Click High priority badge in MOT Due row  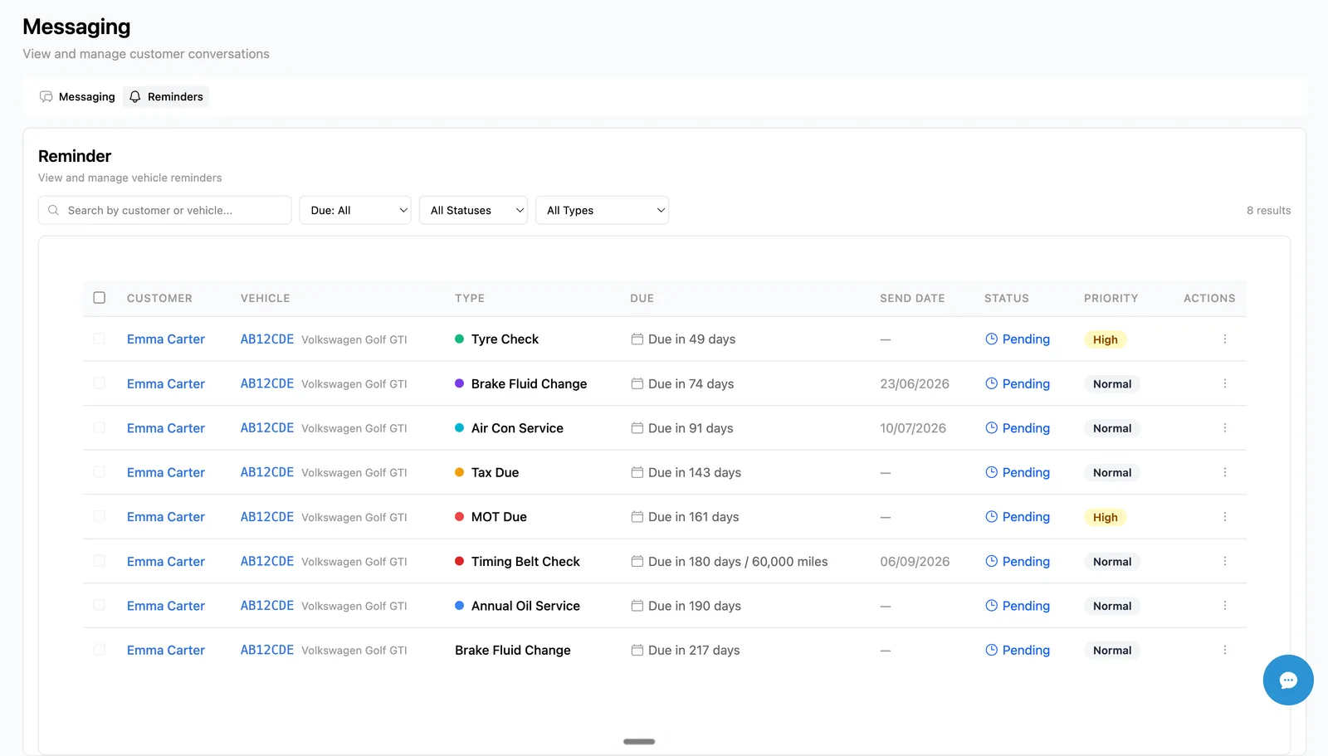tap(1105, 517)
